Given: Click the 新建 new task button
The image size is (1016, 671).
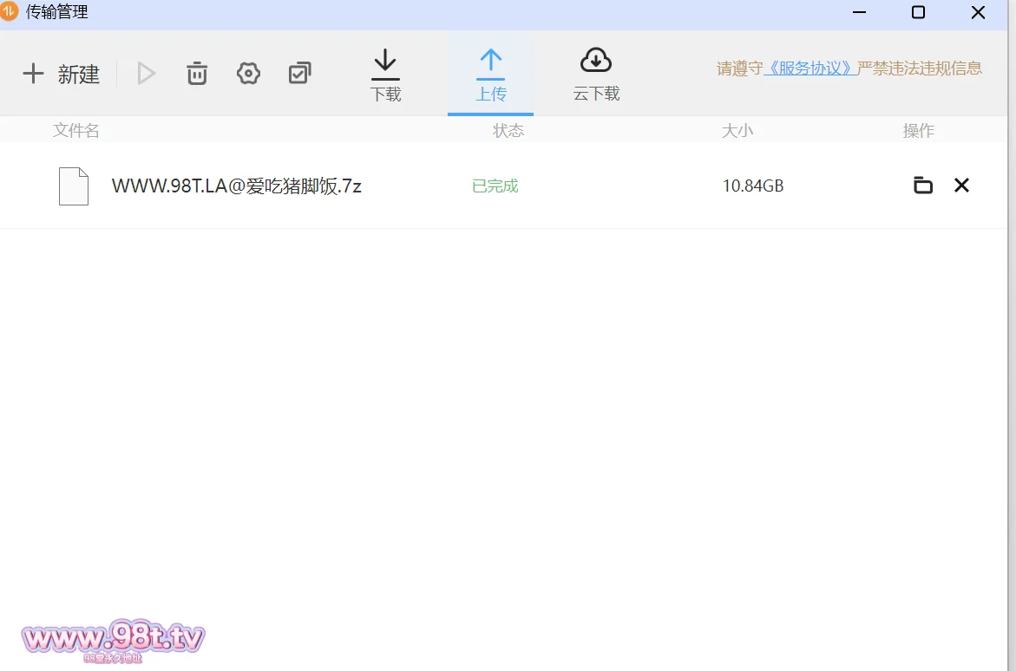Looking at the screenshot, I should pyautogui.click(x=62, y=74).
